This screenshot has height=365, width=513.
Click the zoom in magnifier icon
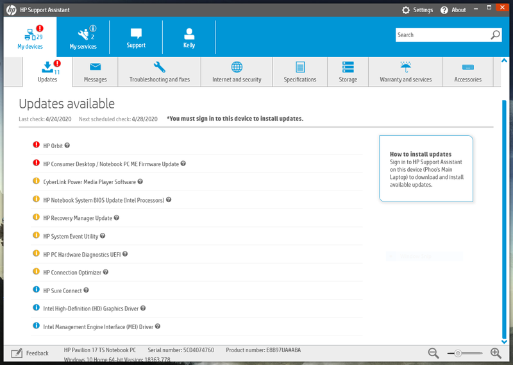(x=496, y=353)
